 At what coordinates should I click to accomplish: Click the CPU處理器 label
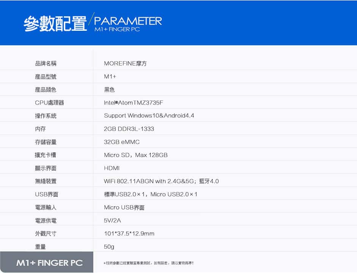click(49, 103)
